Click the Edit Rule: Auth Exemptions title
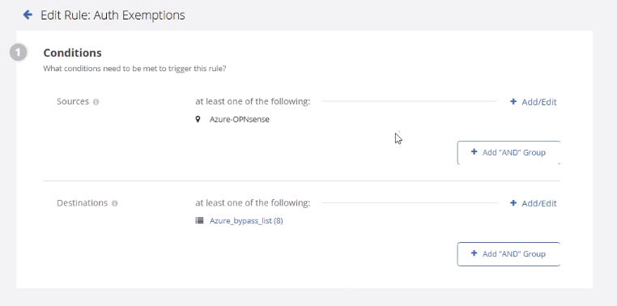 tap(113, 15)
